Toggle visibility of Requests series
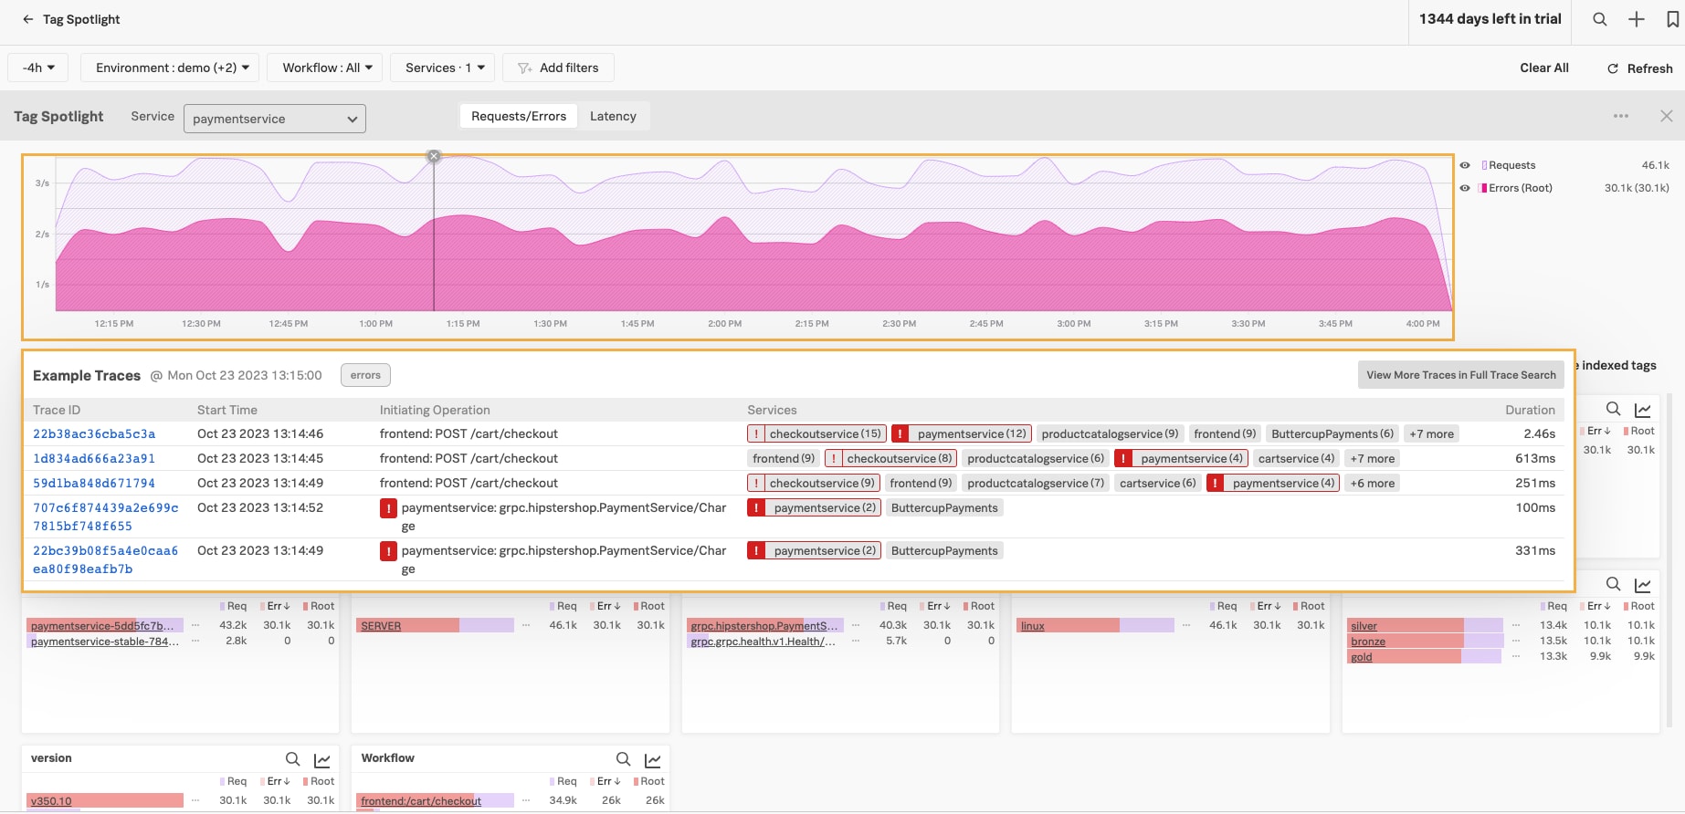The image size is (1685, 814). pos(1465,165)
